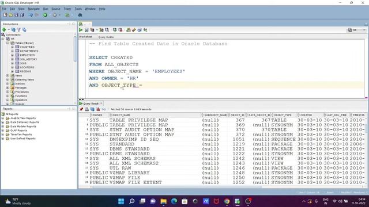Click the green plus New Connection icon

click(x=4, y=29)
